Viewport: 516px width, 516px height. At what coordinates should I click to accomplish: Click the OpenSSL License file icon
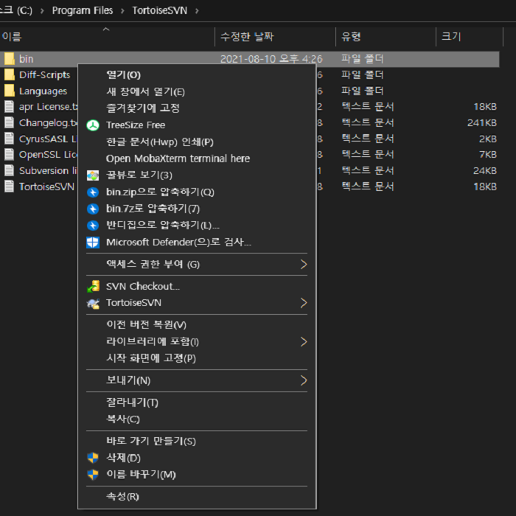[9, 154]
